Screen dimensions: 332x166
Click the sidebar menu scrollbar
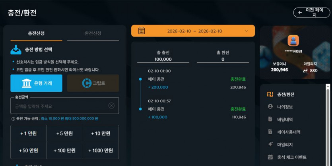tap(328, 125)
